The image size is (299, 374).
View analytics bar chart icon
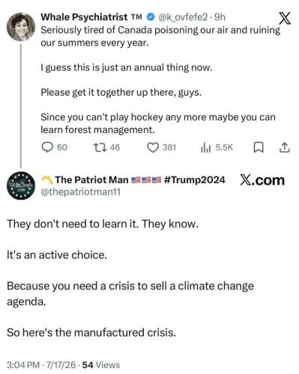click(206, 147)
